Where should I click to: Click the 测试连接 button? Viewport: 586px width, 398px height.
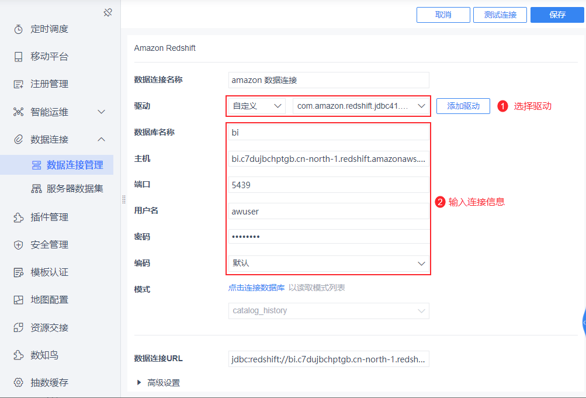coord(500,15)
